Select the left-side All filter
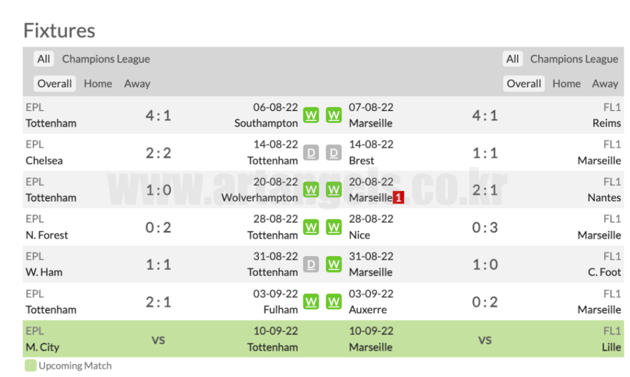The width and height of the screenshot is (630, 377). coord(44,59)
